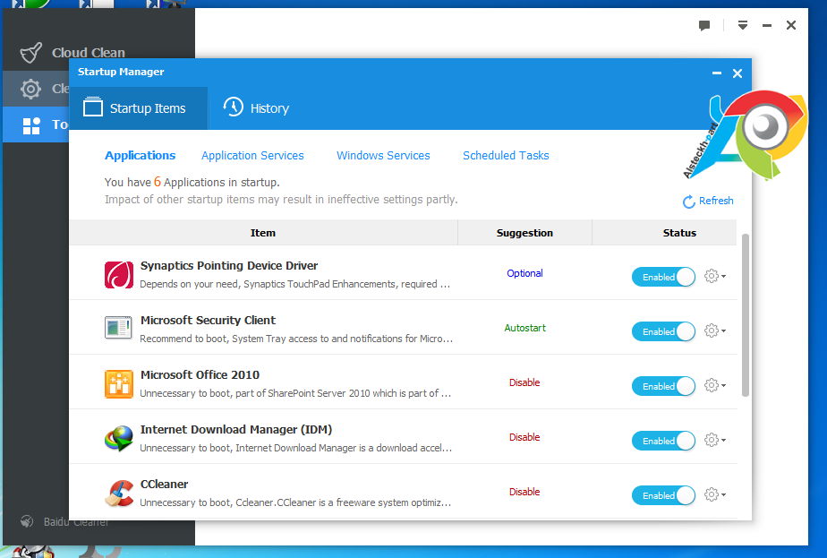
Task: Click the Disable suggestion for Microsoft Office 2010
Action: click(x=524, y=382)
